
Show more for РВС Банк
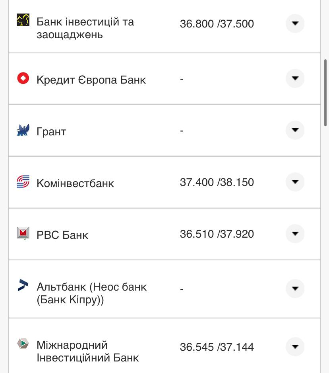[295, 234]
